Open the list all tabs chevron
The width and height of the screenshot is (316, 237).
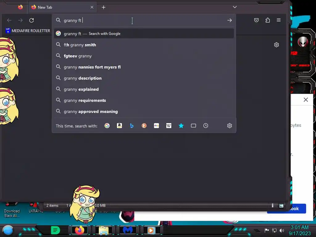pos(235,7)
